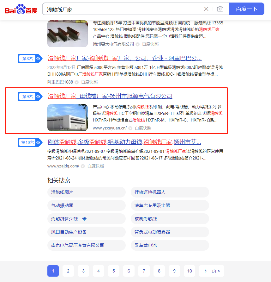Select related search 气动振动器

87,205
